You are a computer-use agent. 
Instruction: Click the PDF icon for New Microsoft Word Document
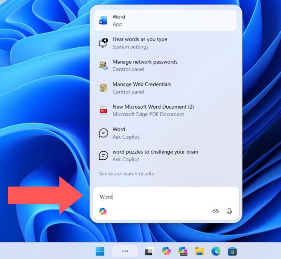[x=103, y=110]
